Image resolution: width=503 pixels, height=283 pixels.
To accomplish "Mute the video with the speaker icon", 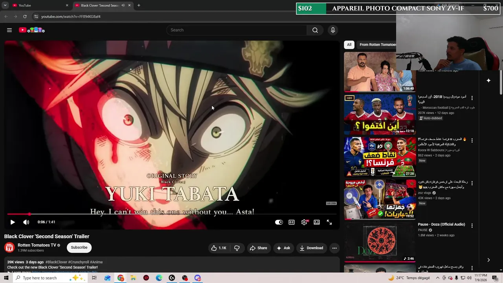I will coord(26,222).
